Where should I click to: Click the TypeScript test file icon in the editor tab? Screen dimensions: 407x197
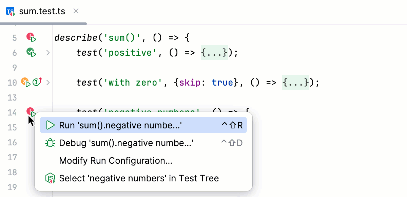[x=10, y=11]
